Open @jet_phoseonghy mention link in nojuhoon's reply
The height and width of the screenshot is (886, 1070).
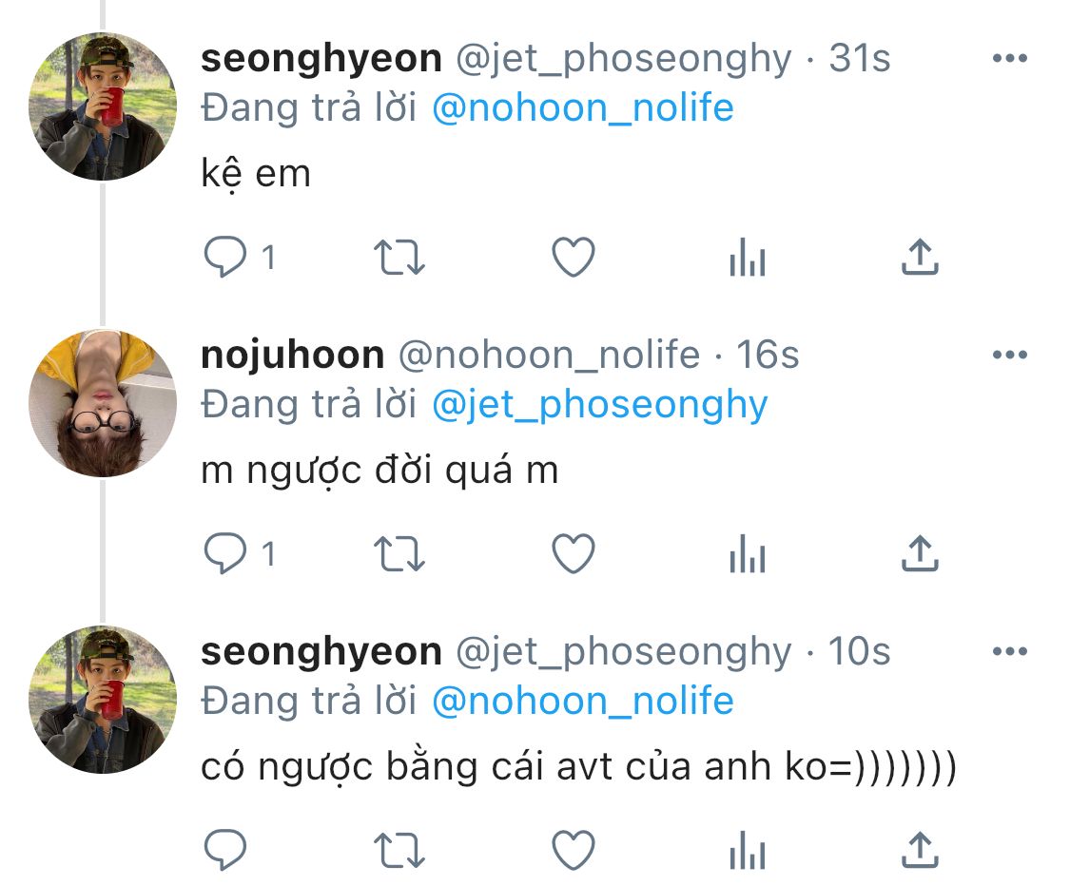599,405
